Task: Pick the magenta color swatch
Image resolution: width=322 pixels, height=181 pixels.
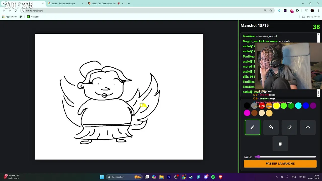Action: point(247,113)
